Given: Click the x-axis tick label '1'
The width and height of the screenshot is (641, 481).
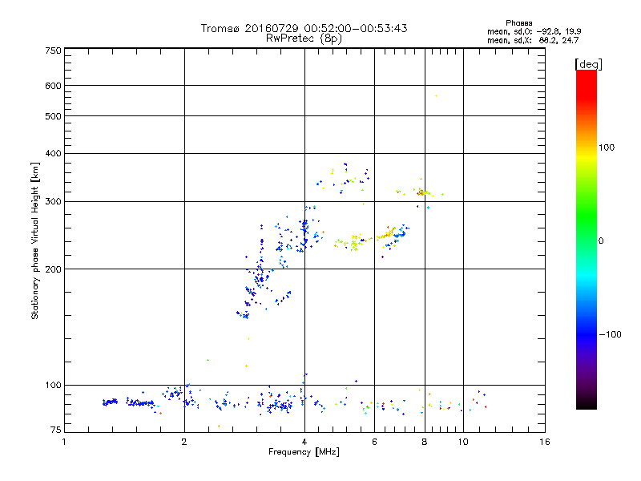Looking at the screenshot, I should coord(64,442).
